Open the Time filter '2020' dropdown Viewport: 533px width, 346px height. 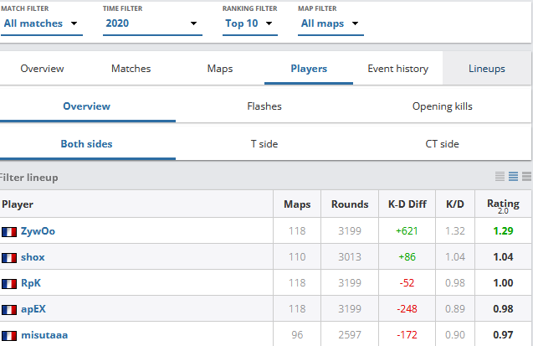(x=152, y=23)
